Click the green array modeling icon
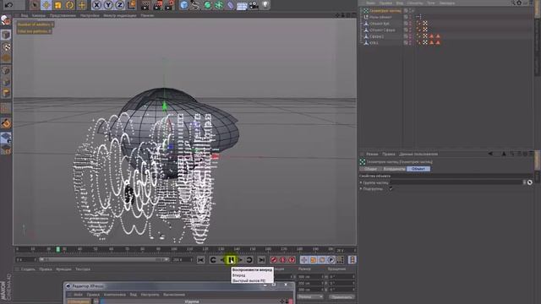 pyautogui.click(x=219, y=5)
